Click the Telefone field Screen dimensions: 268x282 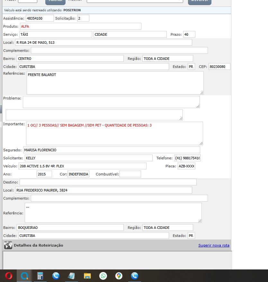(x=187, y=158)
